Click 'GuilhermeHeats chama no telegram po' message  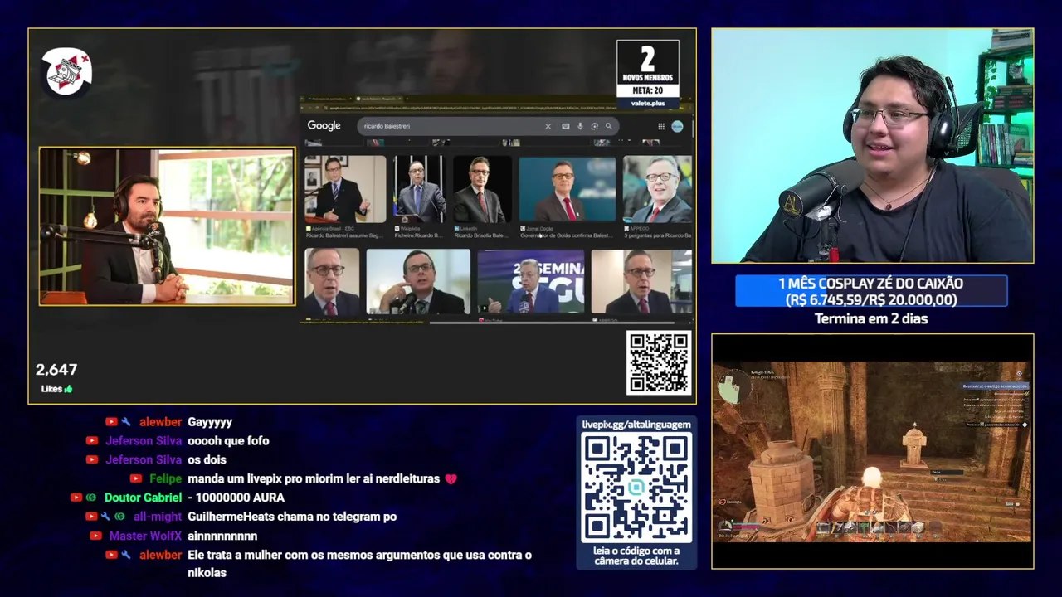click(292, 517)
